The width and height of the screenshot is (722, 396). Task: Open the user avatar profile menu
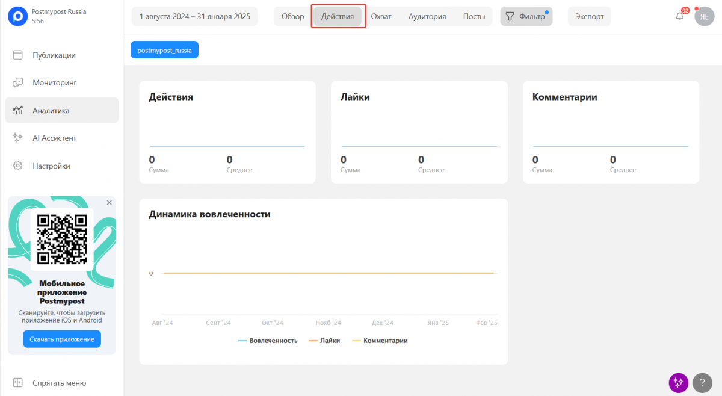704,17
